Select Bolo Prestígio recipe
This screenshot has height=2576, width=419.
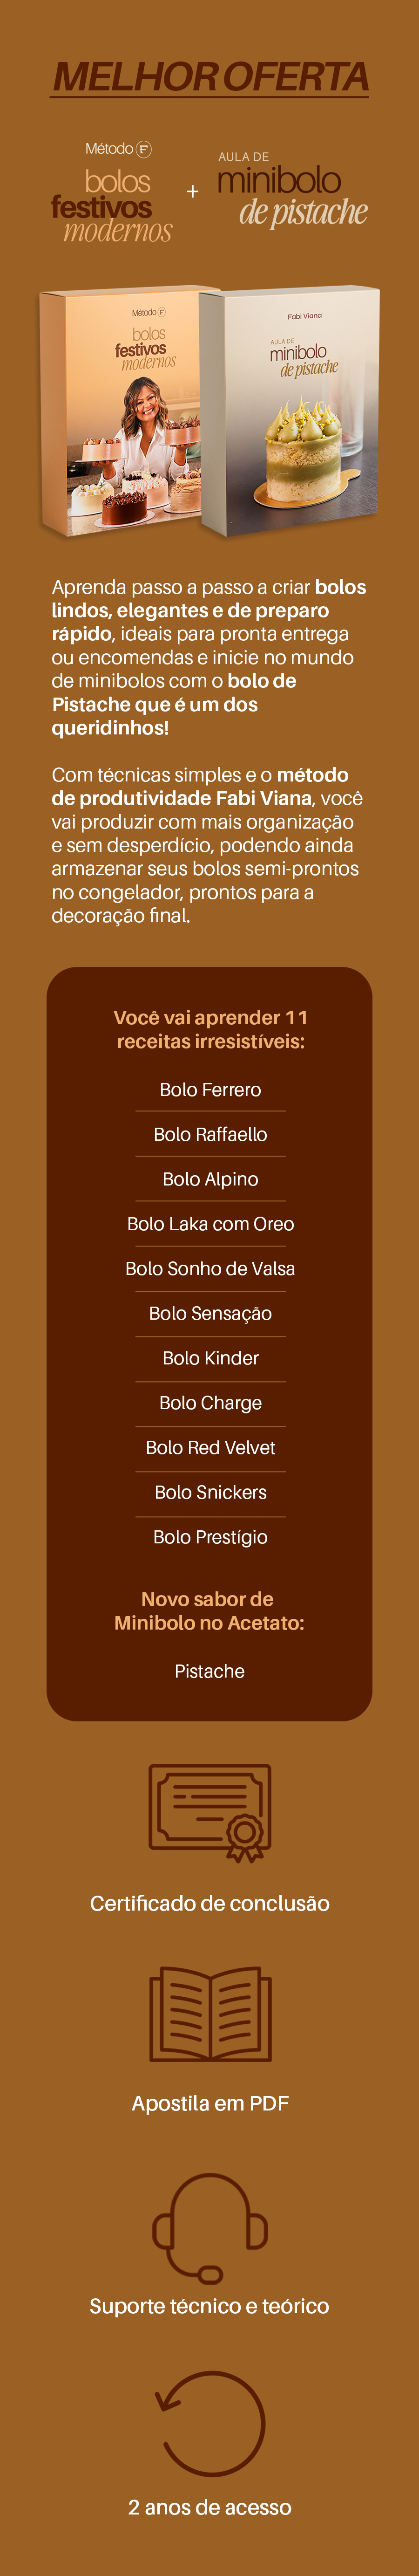click(x=210, y=1537)
